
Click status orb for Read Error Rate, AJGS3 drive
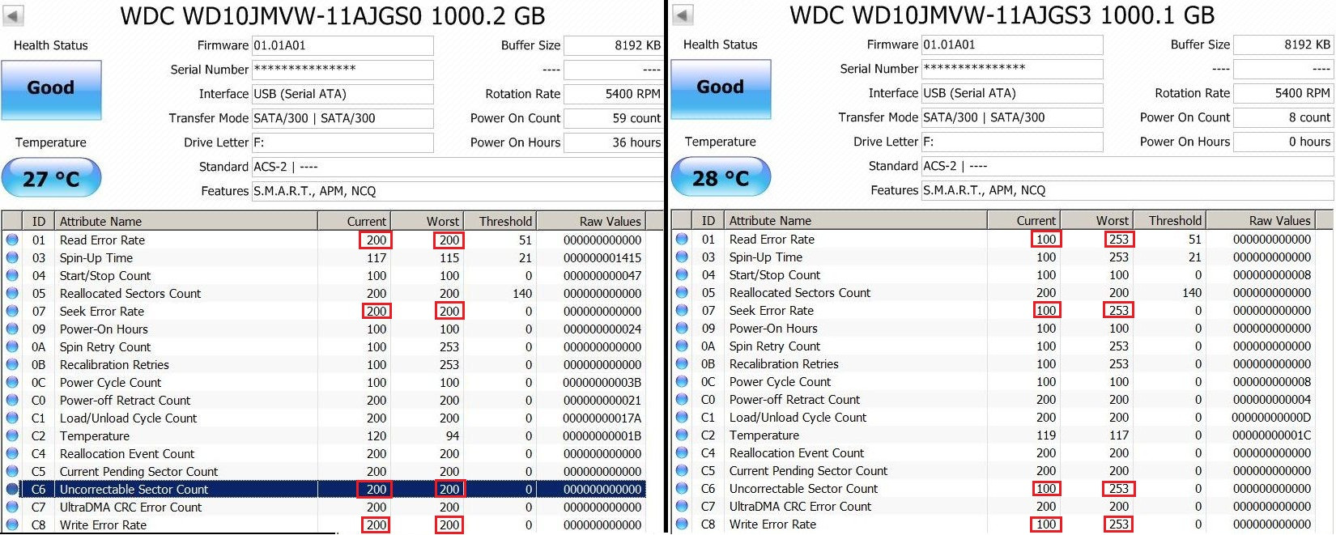pyautogui.click(x=682, y=239)
